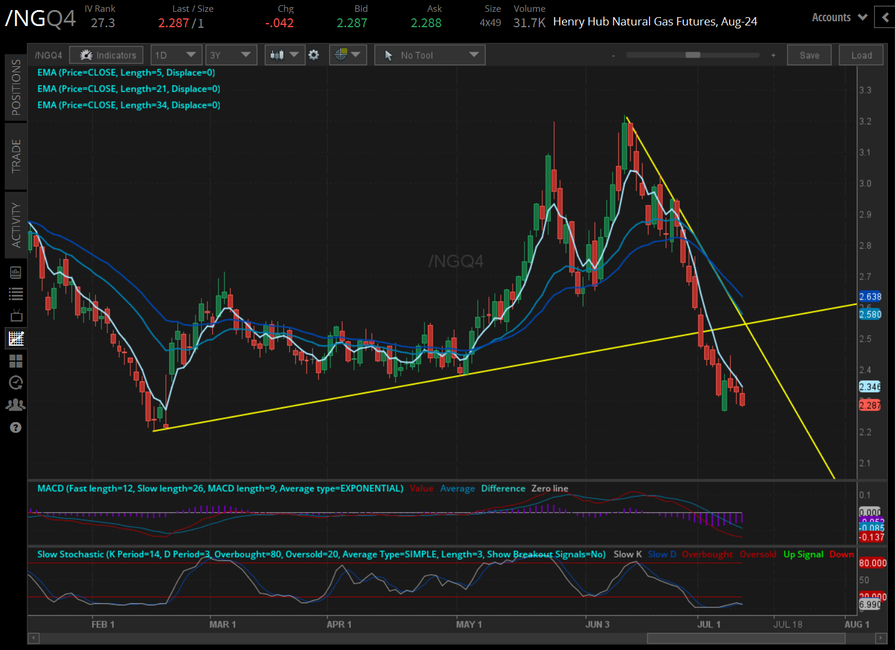Click the MACD study label
The height and width of the screenshot is (650, 895).
[220, 488]
